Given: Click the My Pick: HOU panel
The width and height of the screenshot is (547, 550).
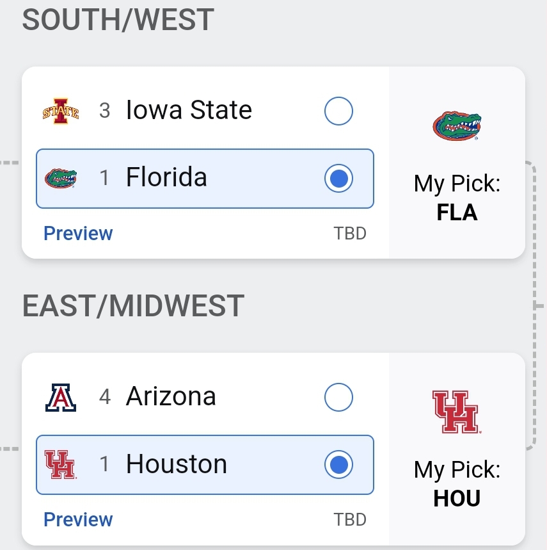Looking at the screenshot, I should click(x=457, y=449).
